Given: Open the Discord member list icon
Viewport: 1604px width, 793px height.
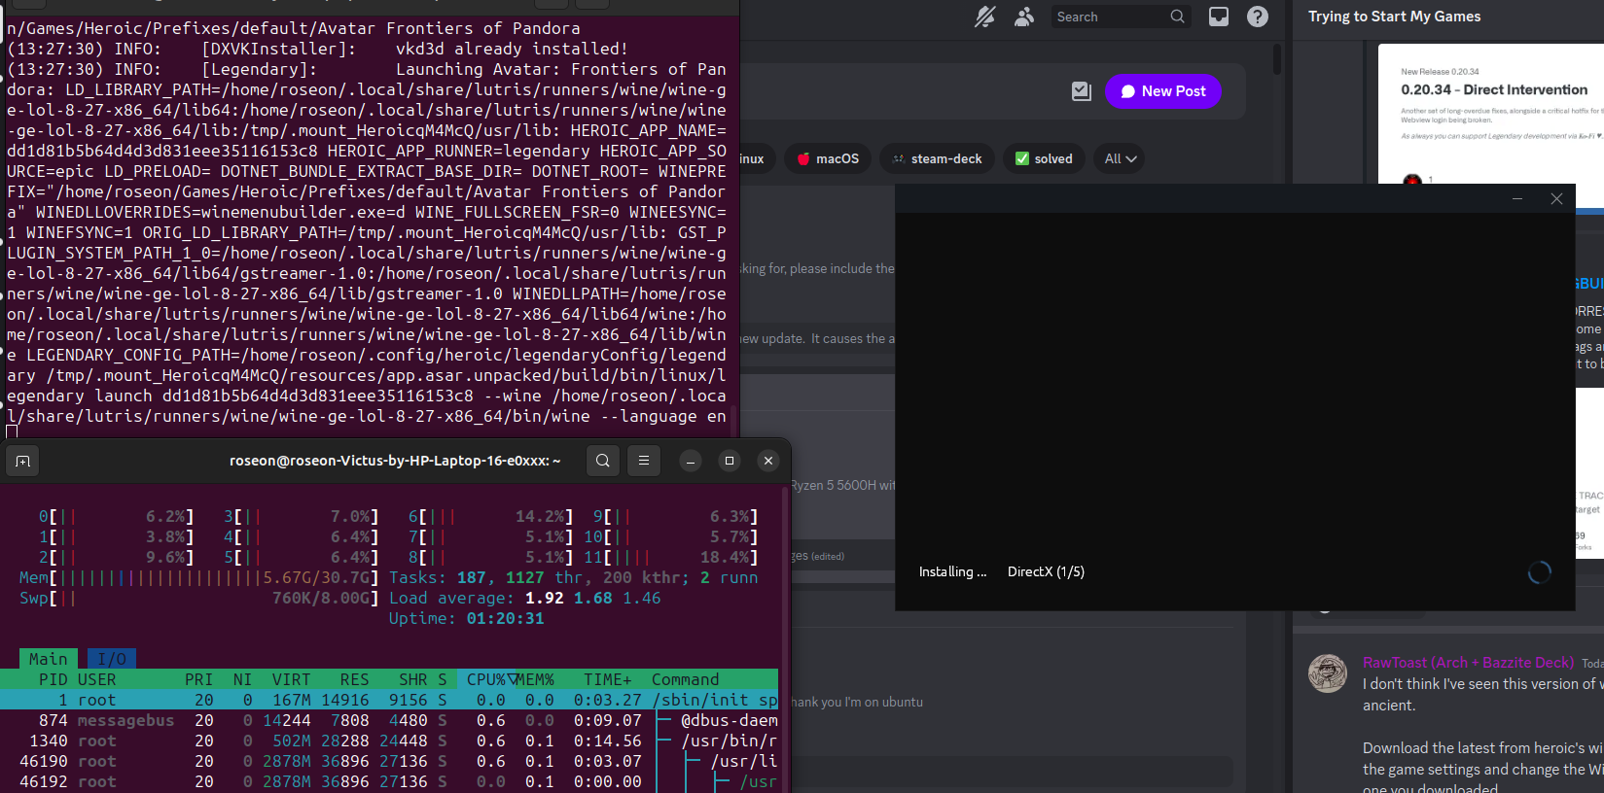Looking at the screenshot, I should (1024, 17).
